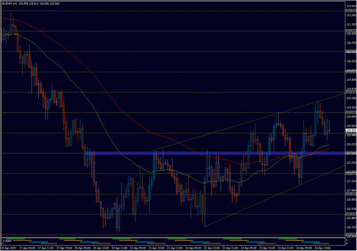Click the 126.175 price scale label
Viewport: 357px width, 251px height.
tap(351, 227)
